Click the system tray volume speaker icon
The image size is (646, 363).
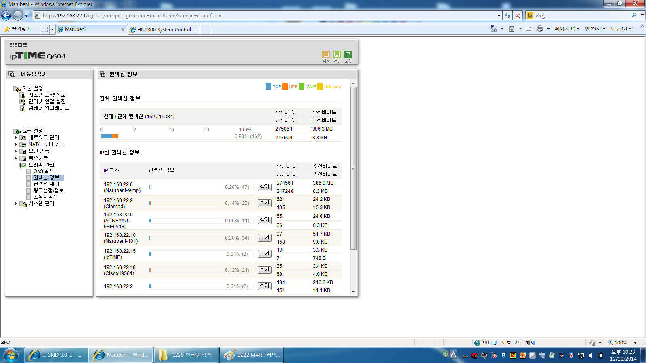tap(591, 355)
